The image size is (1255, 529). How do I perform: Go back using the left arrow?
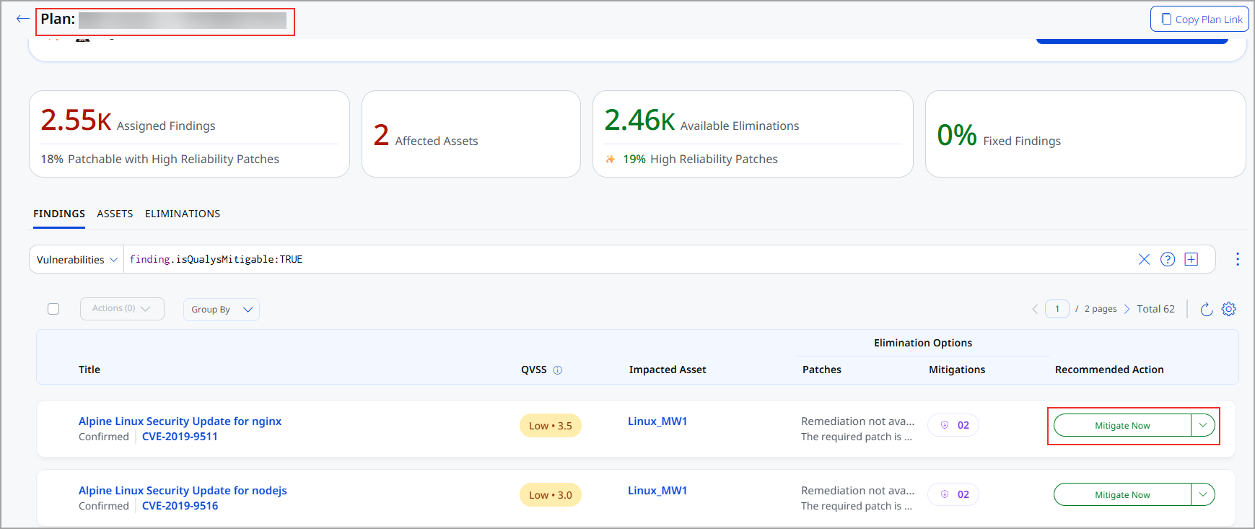click(22, 19)
